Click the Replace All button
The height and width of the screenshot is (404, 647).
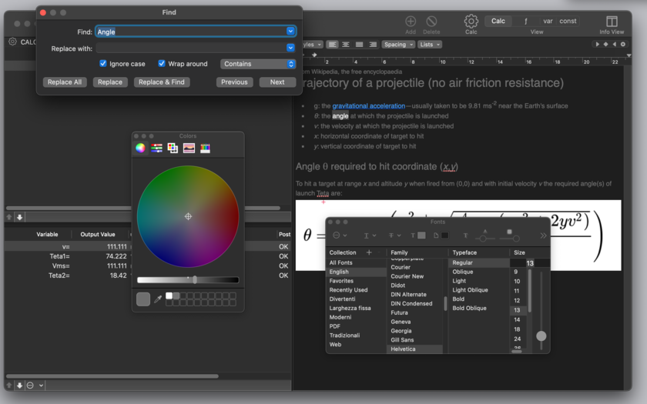65,82
